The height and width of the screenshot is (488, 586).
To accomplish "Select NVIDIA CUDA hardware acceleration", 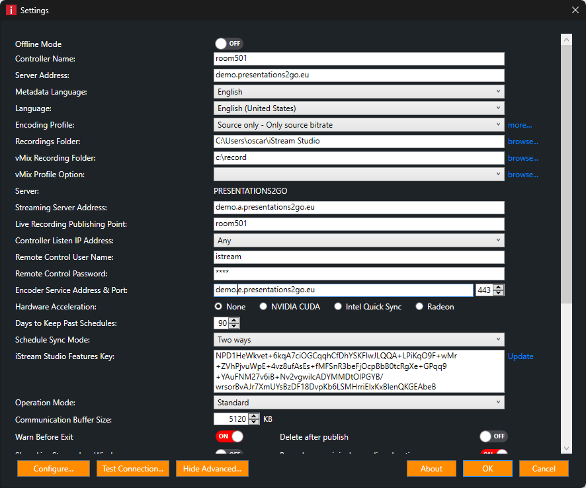I will tap(290, 307).
